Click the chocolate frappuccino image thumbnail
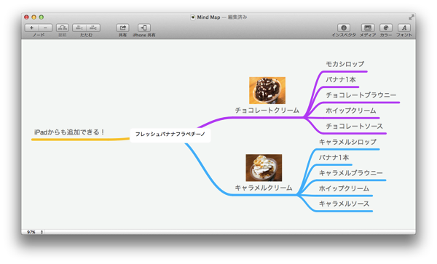This screenshot has width=437, height=264. click(267, 90)
